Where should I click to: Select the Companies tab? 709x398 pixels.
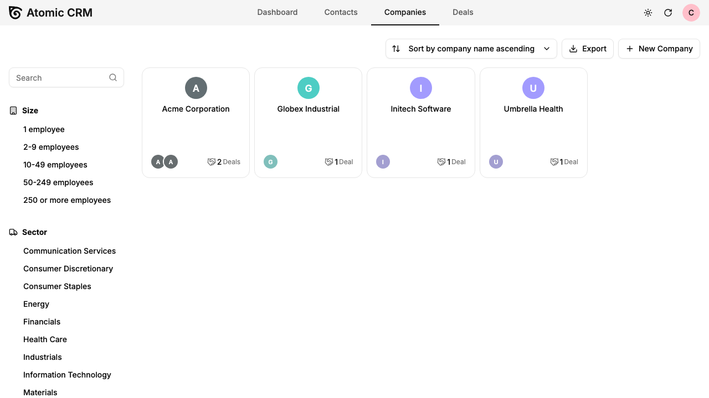tap(405, 12)
